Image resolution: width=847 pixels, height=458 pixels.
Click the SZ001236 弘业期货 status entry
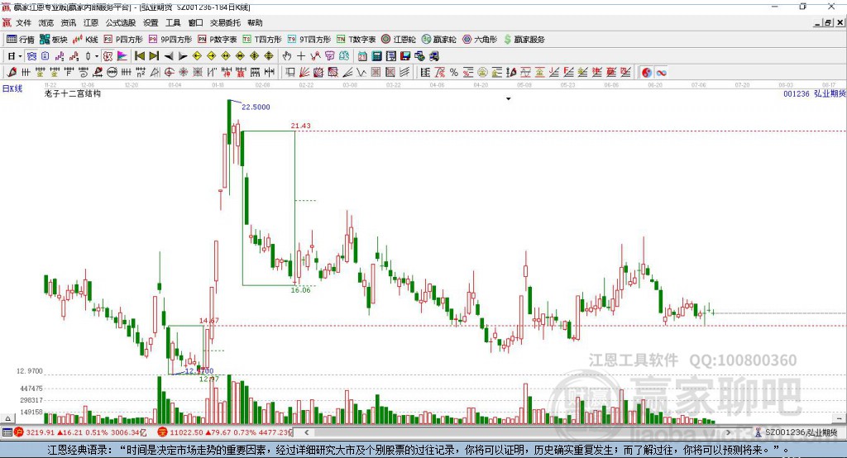(797, 432)
